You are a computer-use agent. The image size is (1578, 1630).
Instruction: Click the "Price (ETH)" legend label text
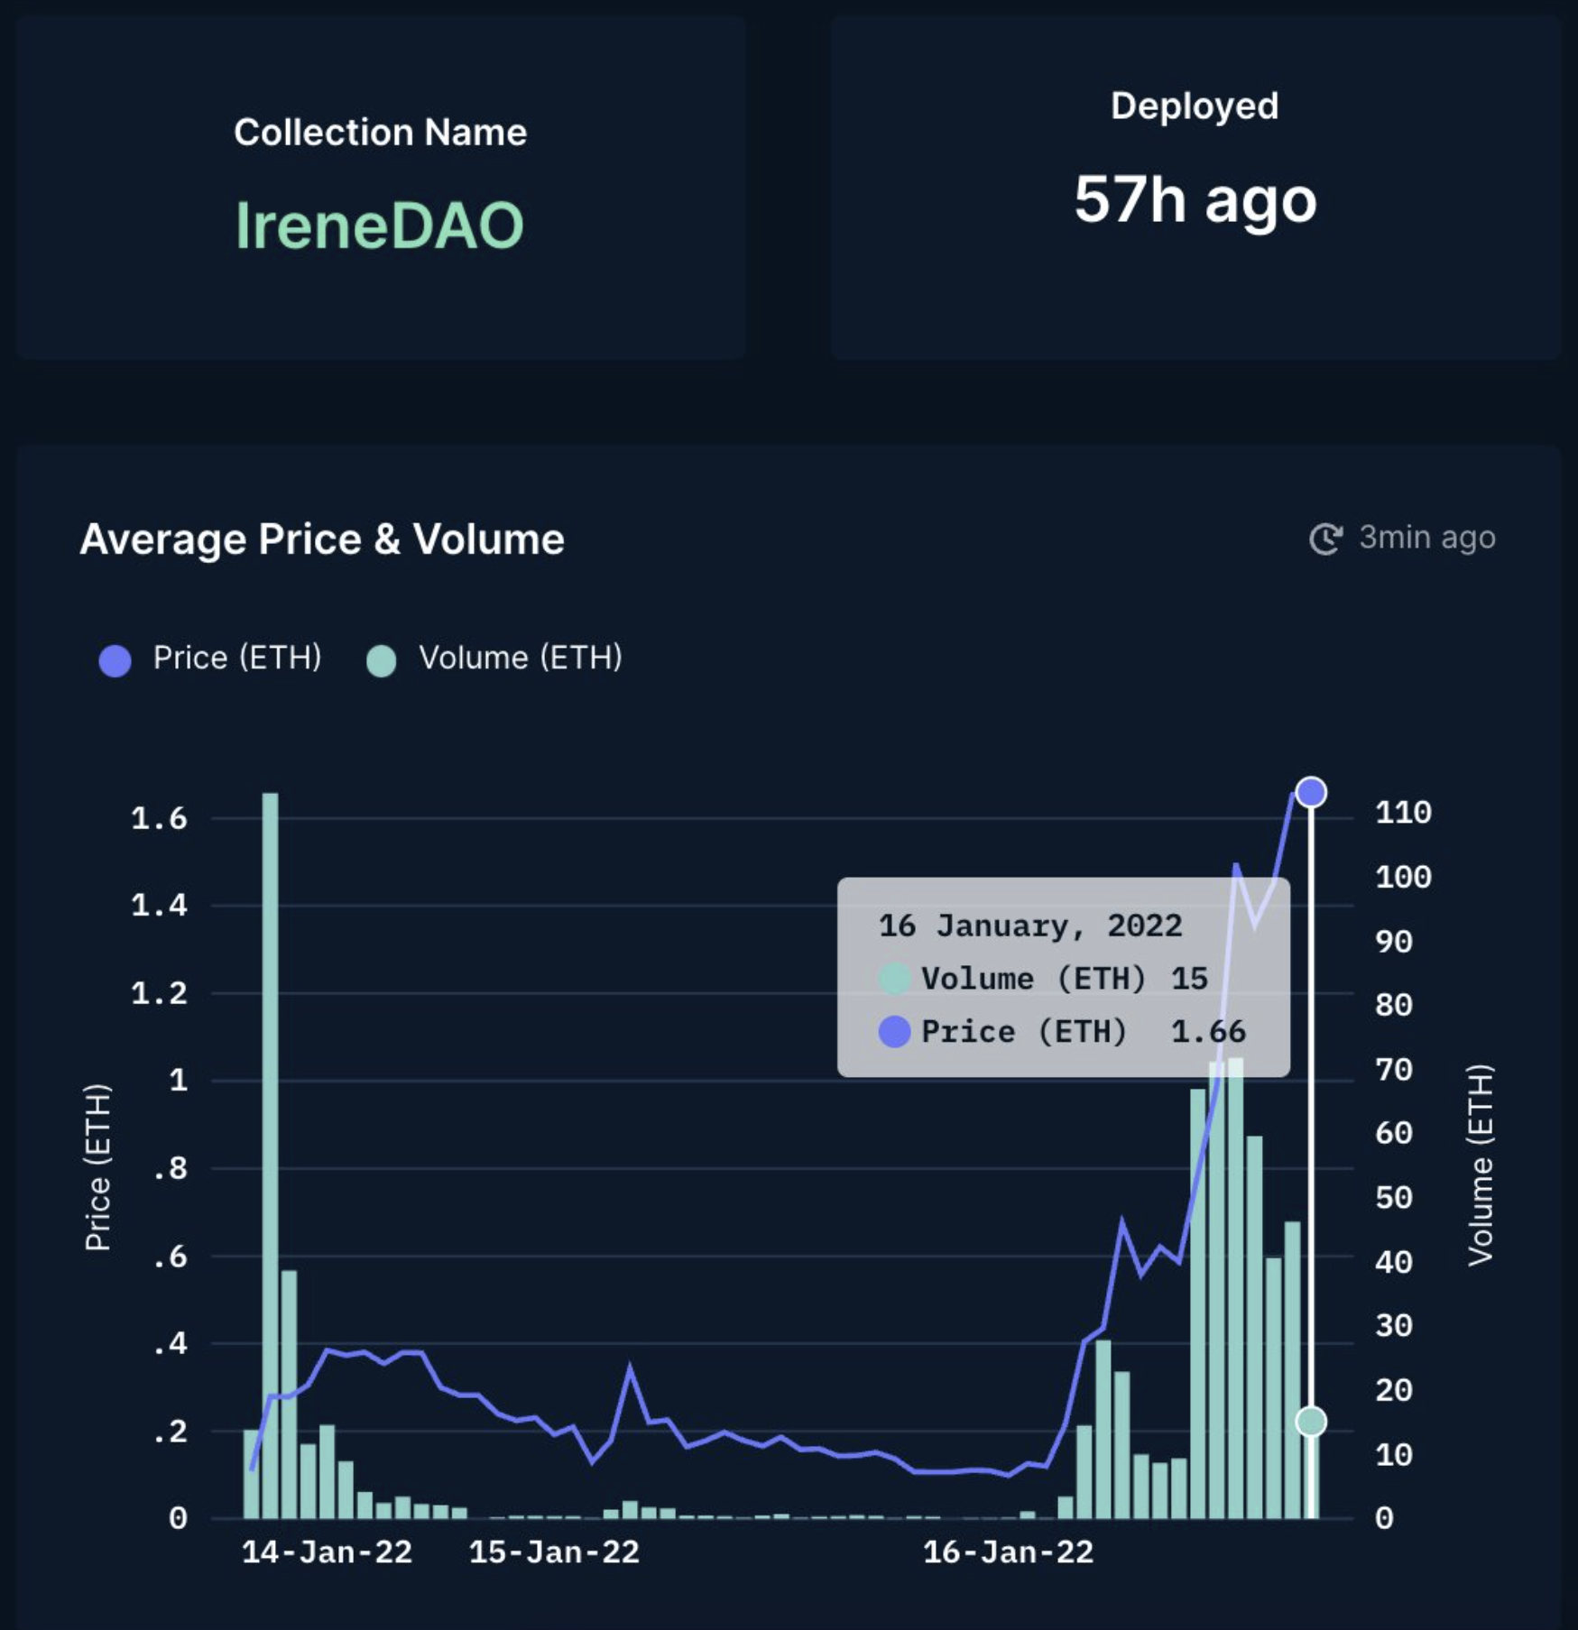(237, 658)
